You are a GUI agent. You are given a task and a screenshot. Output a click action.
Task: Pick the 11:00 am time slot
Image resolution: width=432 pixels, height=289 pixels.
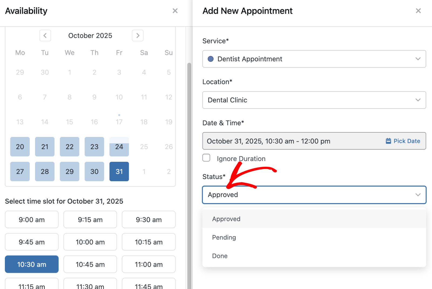click(x=148, y=264)
